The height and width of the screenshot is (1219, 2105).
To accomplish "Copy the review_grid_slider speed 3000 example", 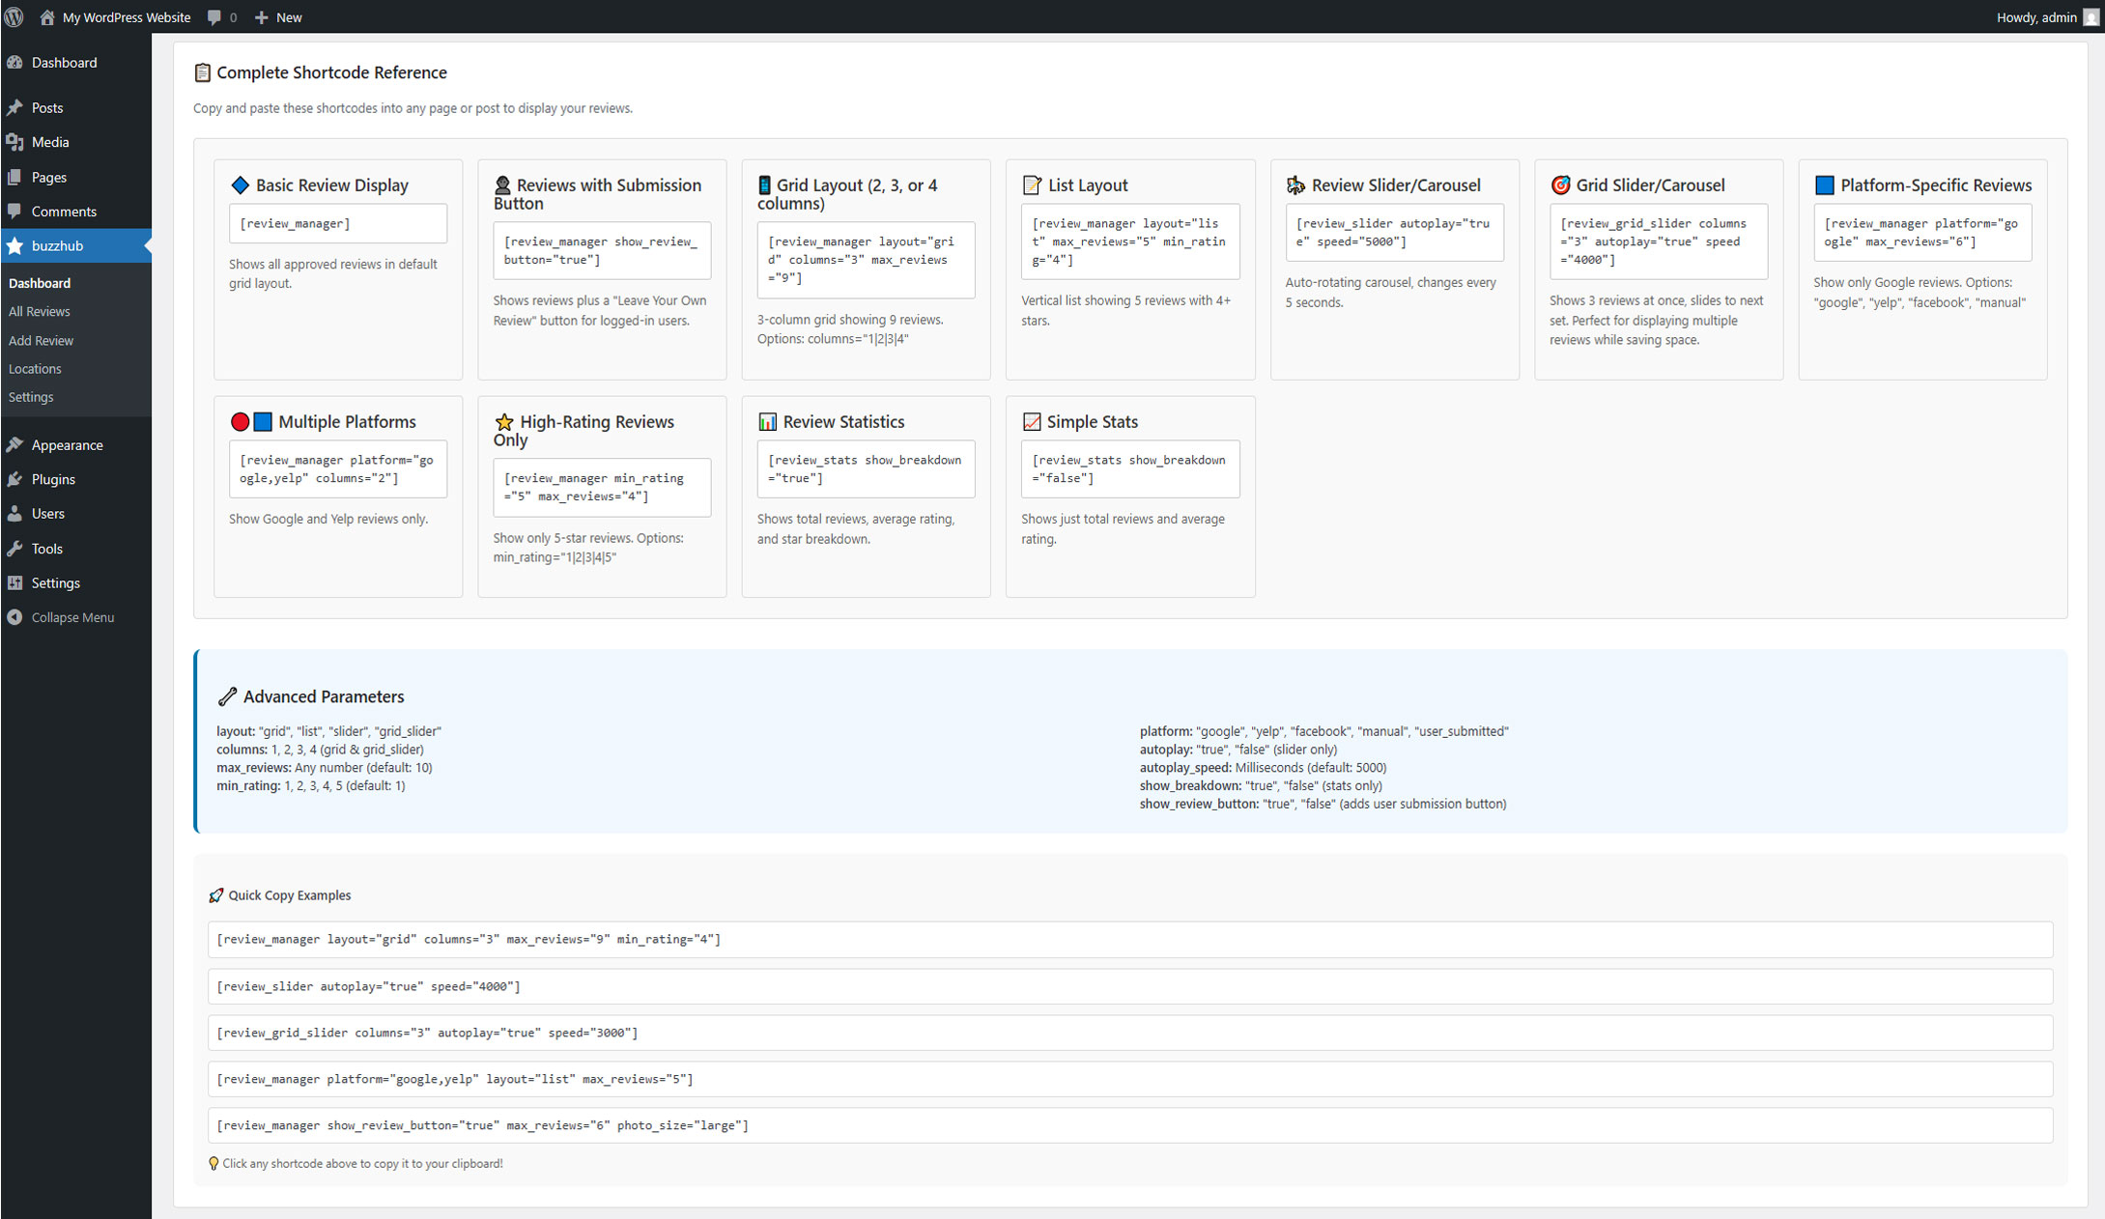I will pos(1128,1034).
